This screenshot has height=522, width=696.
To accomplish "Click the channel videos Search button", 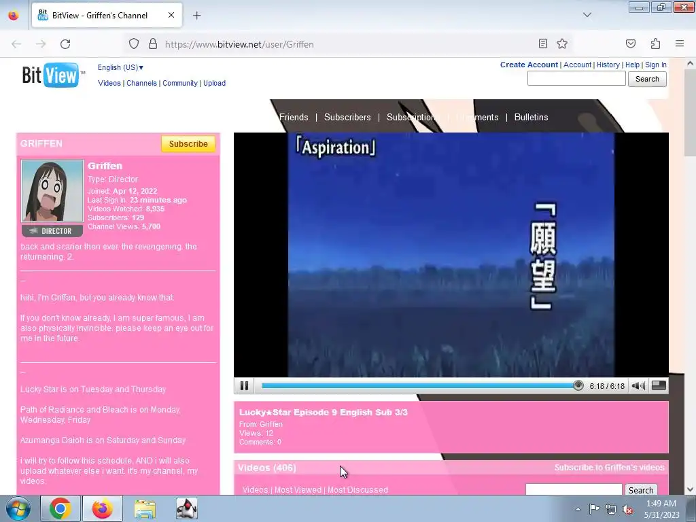I will (640, 490).
